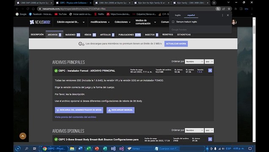
Task: Open Windows Start from taskbar
Action: tap(18, 149)
